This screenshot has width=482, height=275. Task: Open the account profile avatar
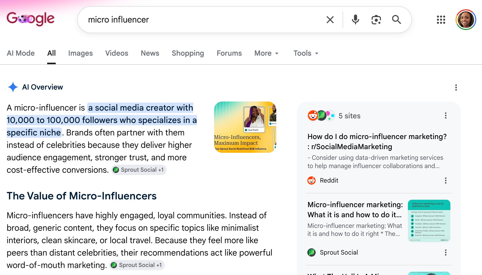pyautogui.click(x=466, y=20)
